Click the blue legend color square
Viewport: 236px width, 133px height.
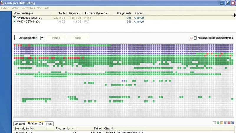[233, 123]
